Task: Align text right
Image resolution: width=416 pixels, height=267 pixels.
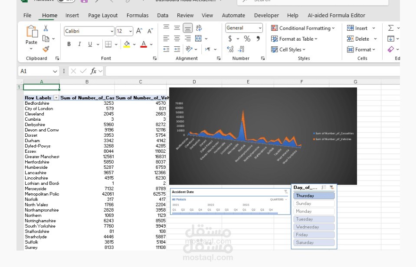Action: 187,39
